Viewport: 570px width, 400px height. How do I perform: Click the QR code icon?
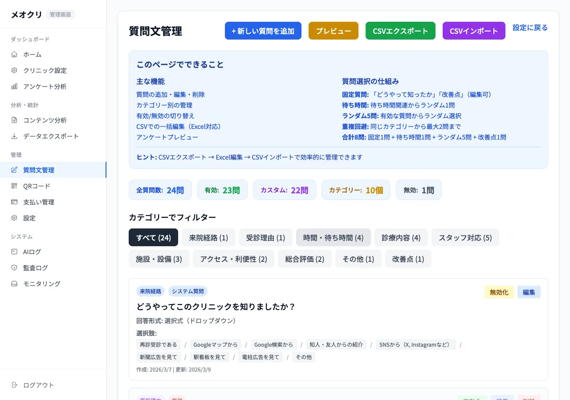pyautogui.click(x=14, y=186)
